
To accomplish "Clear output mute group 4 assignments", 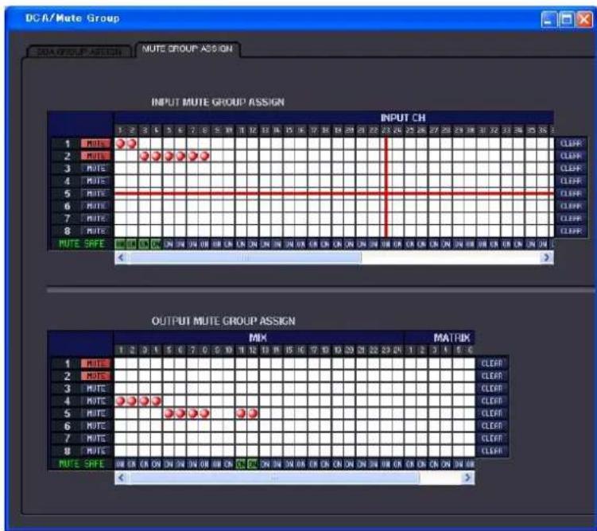I will point(492,401).
